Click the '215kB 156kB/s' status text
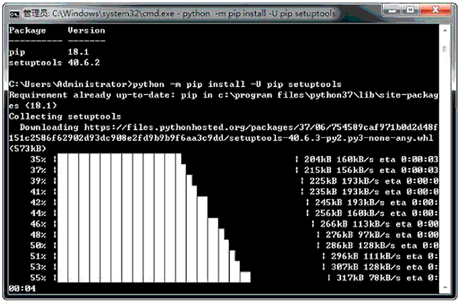This screenshot has height=301, width=459. pos(339,170)
